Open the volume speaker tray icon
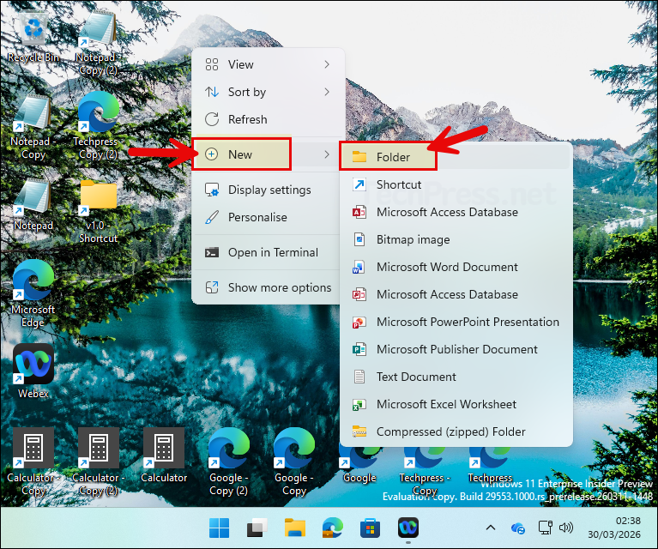 pos(566,528)
